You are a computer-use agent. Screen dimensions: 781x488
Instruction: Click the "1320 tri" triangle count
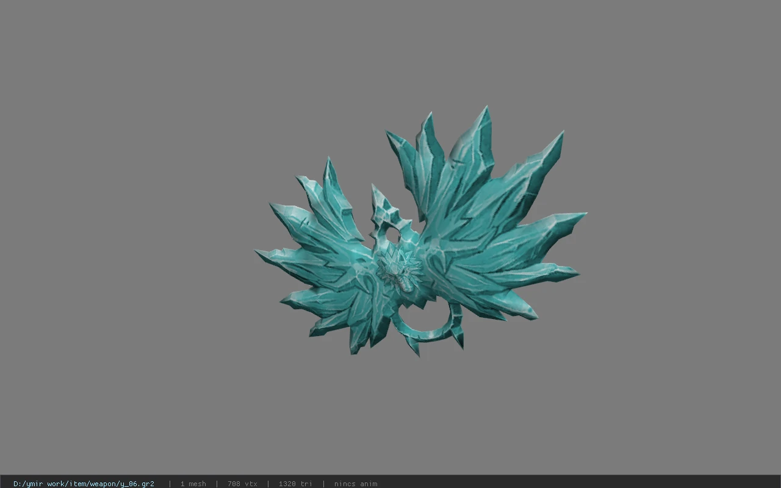click(x=295, y=484)
